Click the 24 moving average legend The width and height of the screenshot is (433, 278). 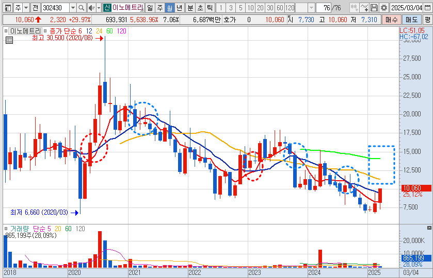99,31
